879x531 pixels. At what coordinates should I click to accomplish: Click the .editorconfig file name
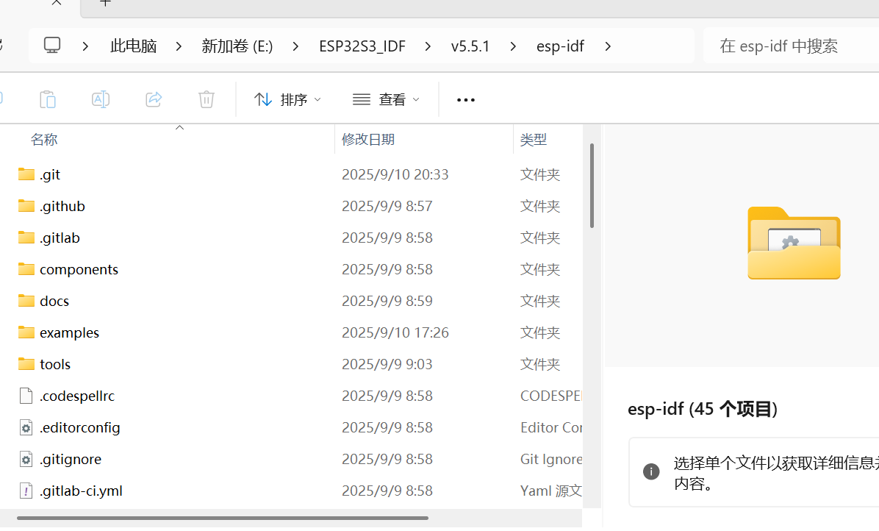[x=80, y=428]
